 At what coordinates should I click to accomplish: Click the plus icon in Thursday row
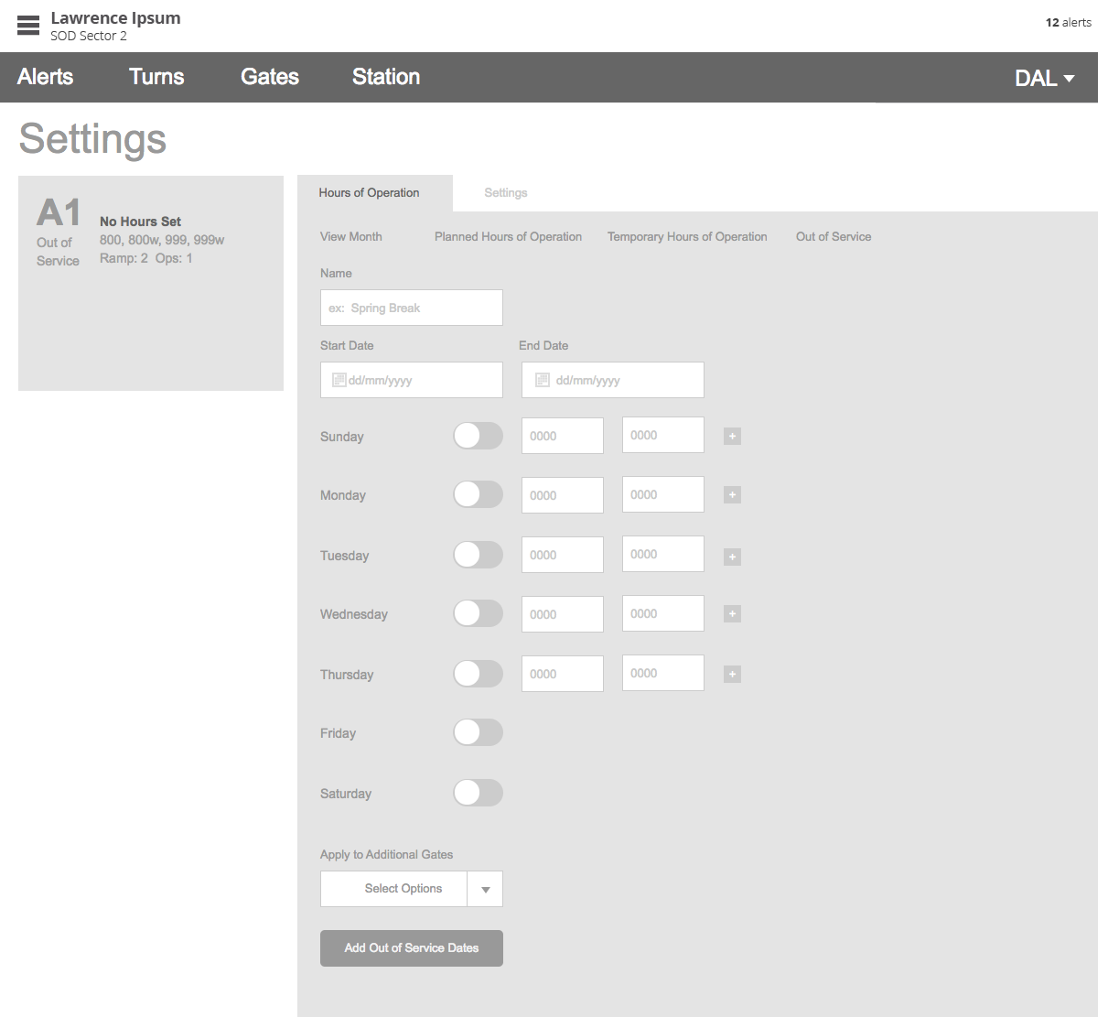pyautogui.click(x=732, y=675)
